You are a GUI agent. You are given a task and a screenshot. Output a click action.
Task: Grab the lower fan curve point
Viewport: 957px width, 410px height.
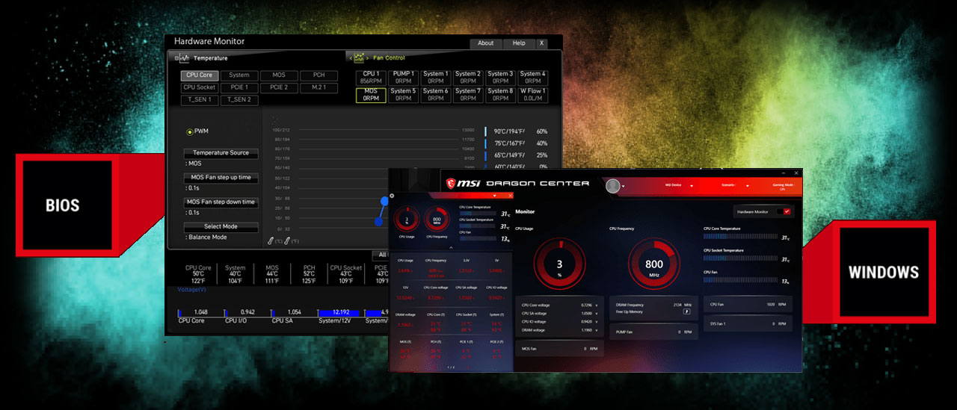pos(378,222)
